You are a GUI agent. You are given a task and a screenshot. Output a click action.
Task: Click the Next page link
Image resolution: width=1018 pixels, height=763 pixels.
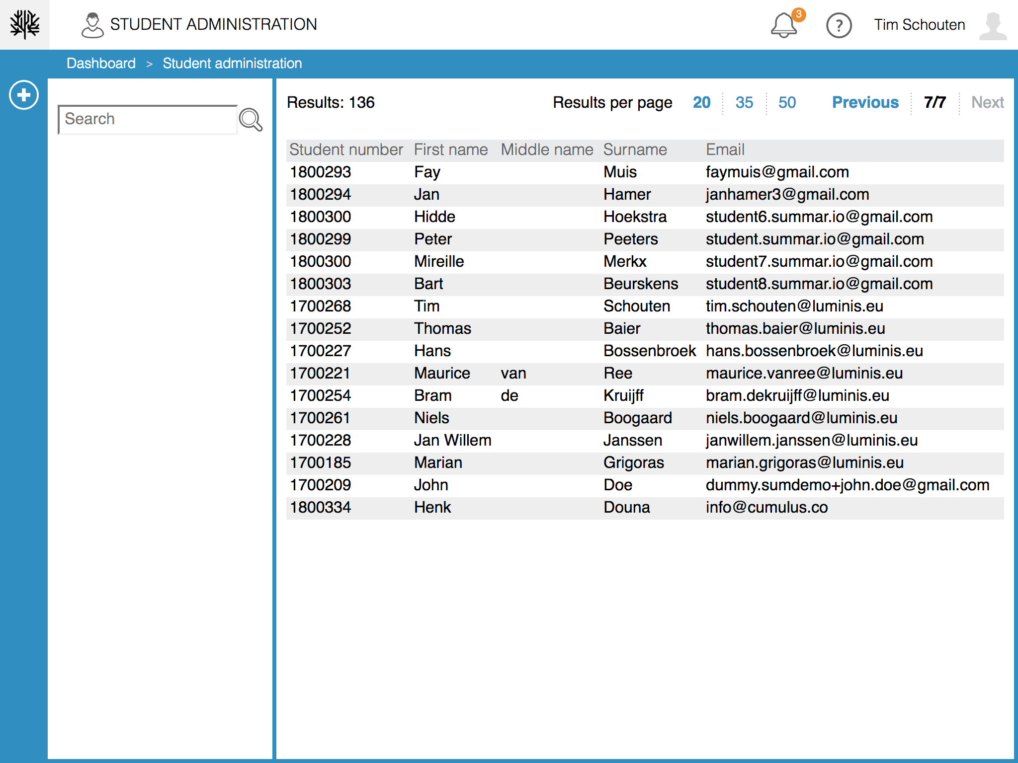[987, 102]
